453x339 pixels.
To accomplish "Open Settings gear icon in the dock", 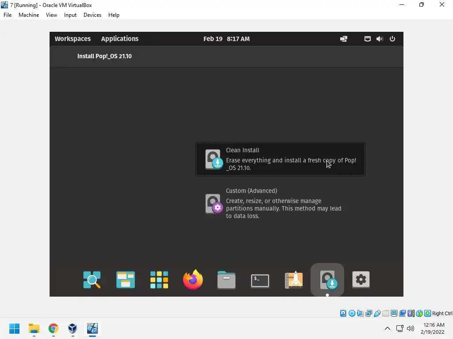I will pos(361,279).
